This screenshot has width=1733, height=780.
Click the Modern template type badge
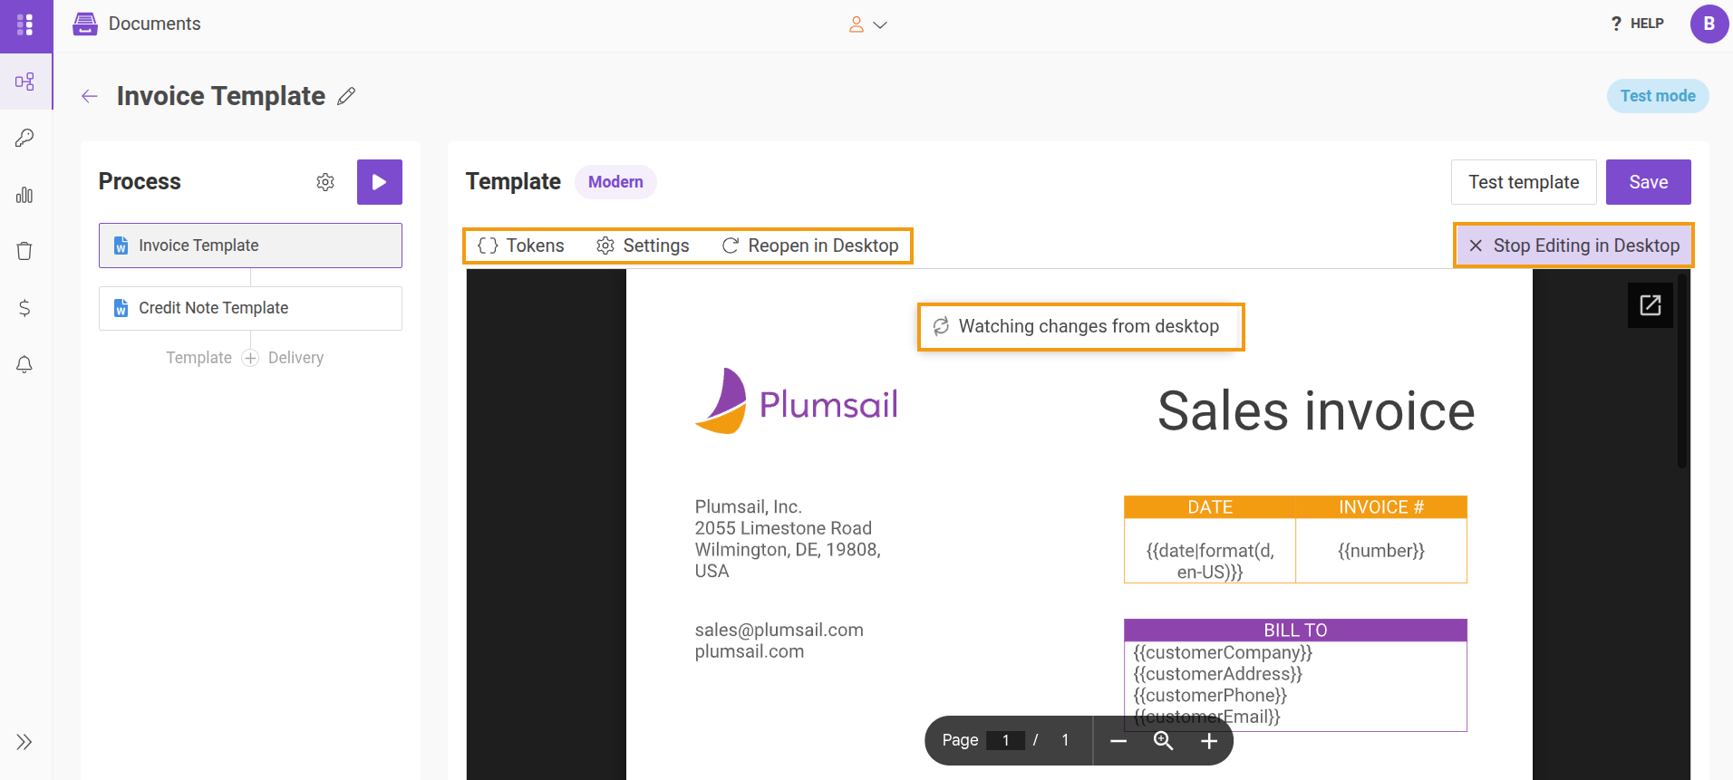click(x=615, y=182)
